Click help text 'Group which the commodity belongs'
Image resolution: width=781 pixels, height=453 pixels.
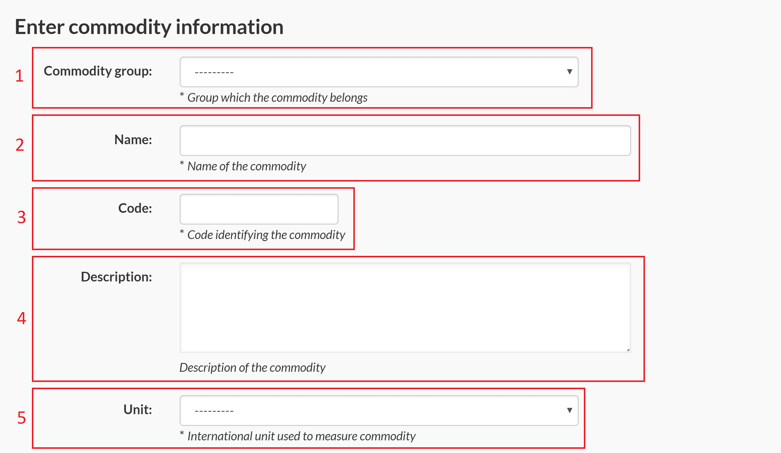[x=277, y=98]
